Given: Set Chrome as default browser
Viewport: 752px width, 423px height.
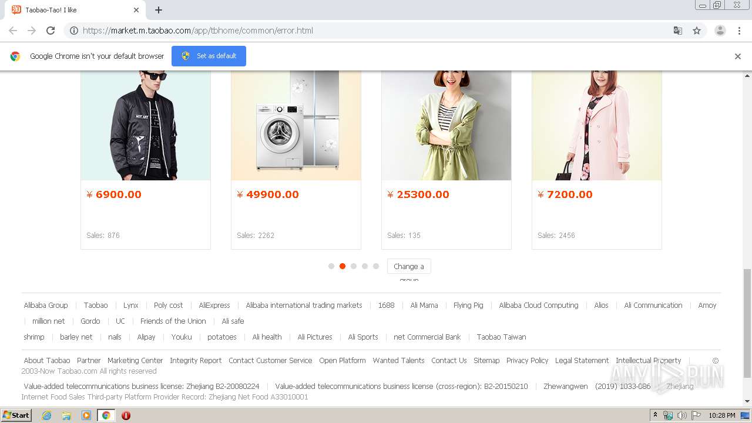Looking at the screenshot, I should 209,56.
